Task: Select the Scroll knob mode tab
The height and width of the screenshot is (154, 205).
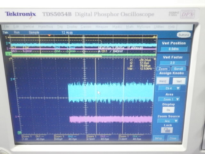Action: pos(178,69)
